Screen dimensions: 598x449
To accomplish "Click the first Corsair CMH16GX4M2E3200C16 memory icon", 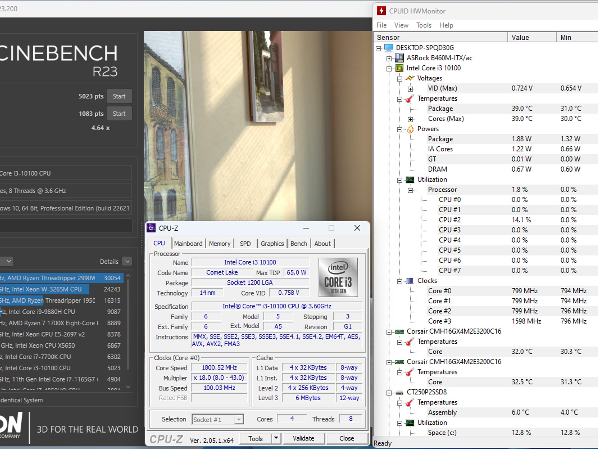I will click(399, 331).
